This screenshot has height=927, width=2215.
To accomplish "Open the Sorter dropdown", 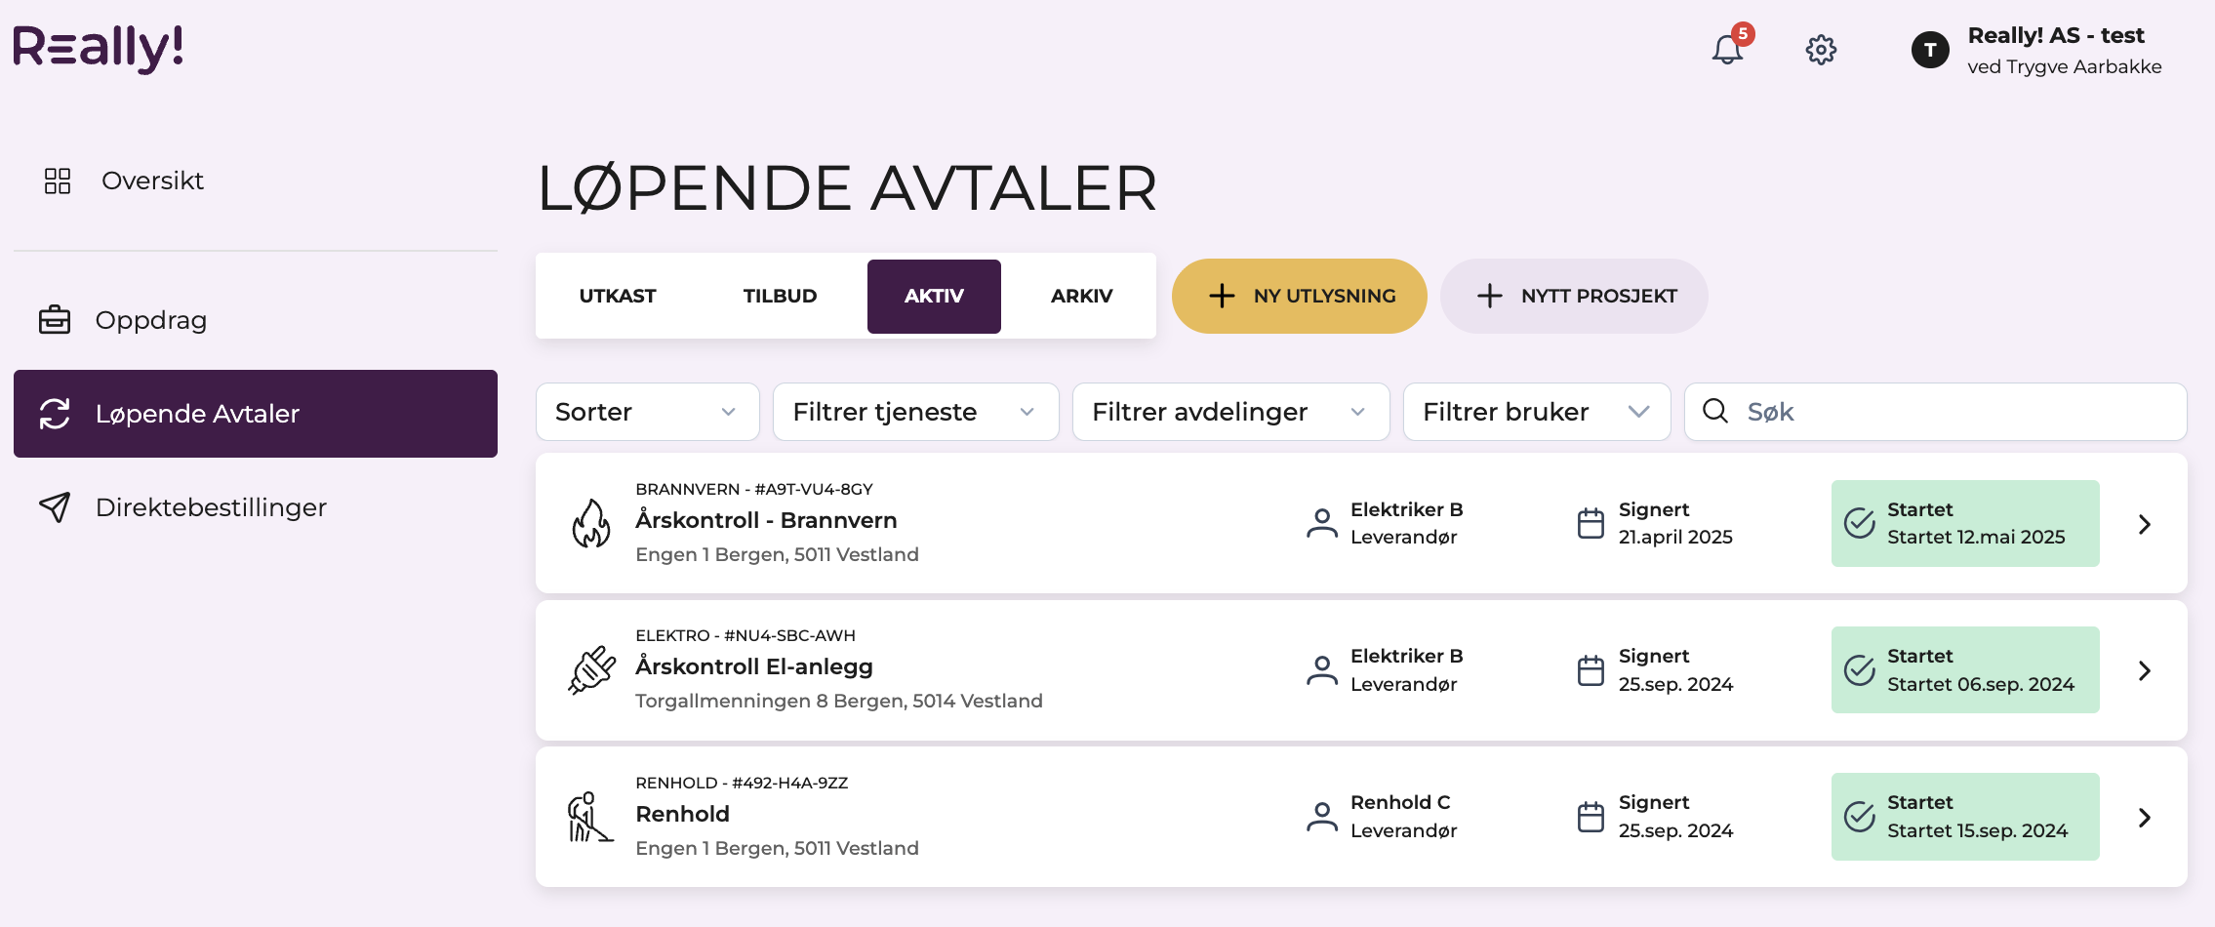I will pyautogui.click(x=647, y=412).
